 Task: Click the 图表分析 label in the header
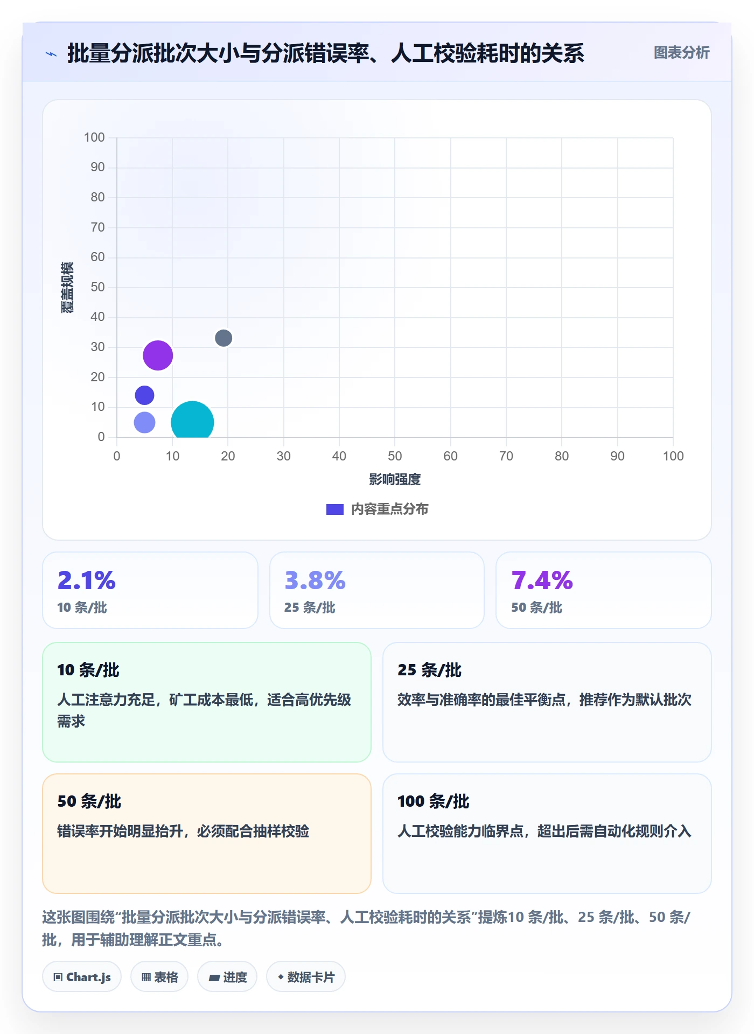tap(681, 53)
